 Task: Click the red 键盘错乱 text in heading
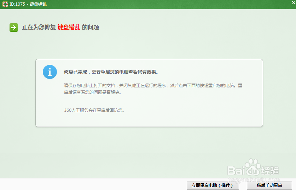[69, 27]
